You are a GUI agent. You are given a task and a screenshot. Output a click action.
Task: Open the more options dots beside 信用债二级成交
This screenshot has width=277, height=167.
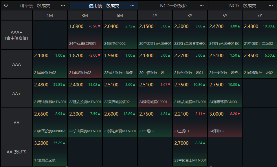tap(132, 6)
